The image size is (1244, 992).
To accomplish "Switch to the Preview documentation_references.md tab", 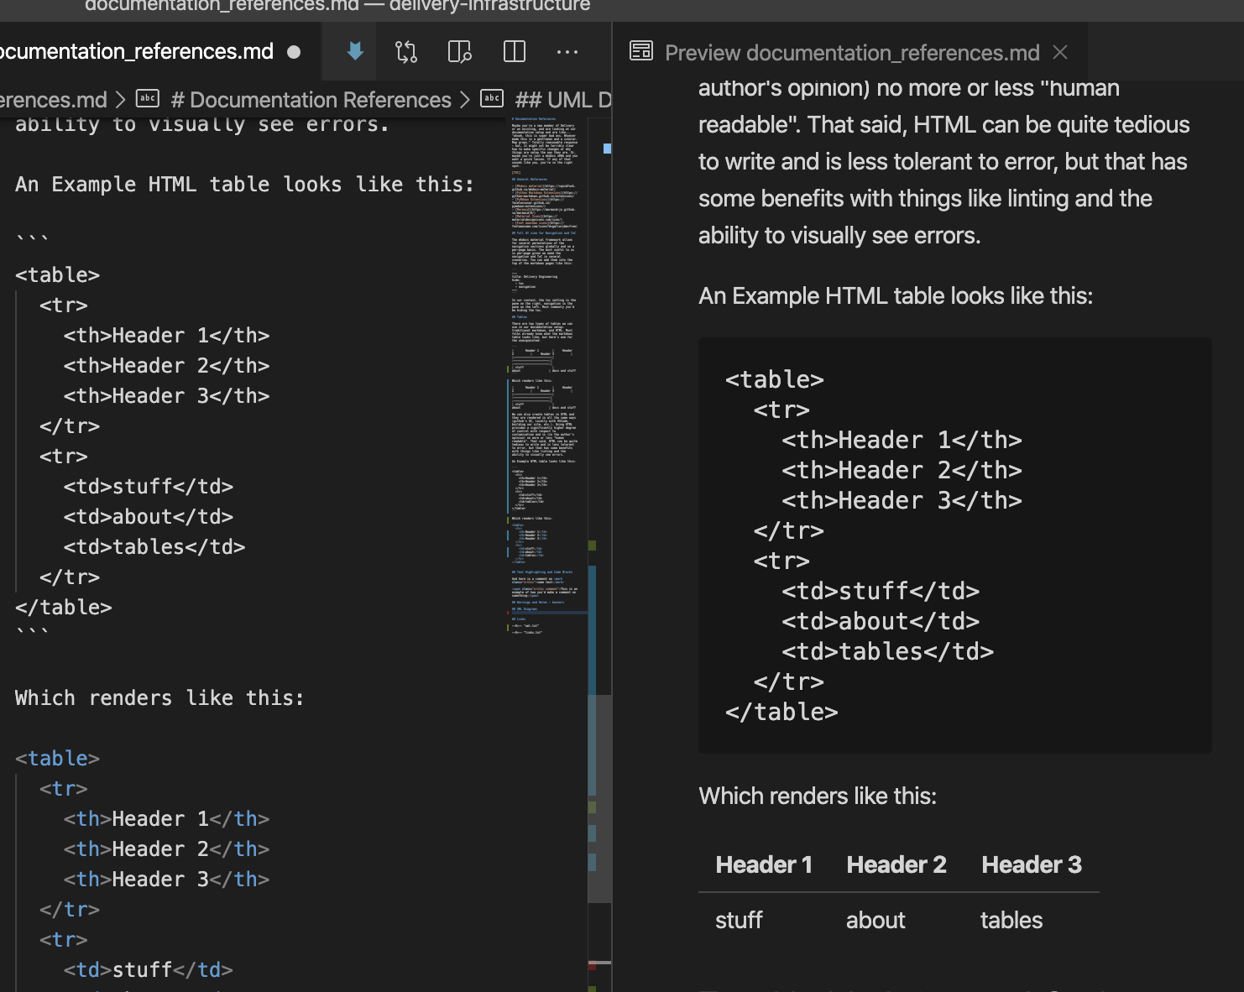I will click(852, 53).
